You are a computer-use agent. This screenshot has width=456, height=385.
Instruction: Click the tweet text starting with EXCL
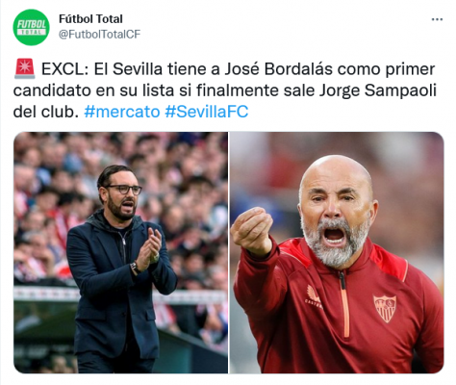pos(224,90)
